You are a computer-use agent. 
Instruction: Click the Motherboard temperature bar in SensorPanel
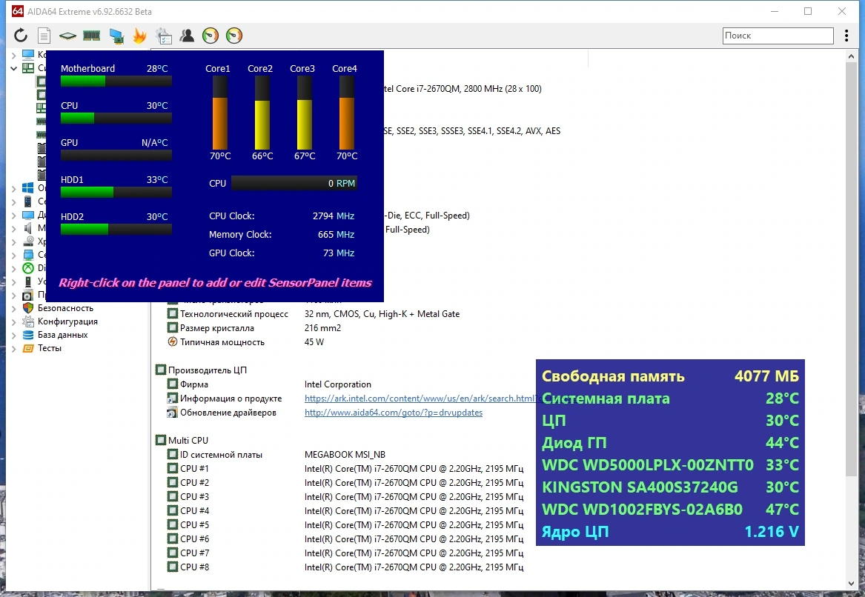116,81
